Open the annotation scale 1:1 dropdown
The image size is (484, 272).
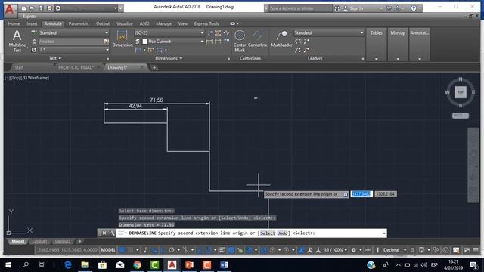tap(335, 250)
